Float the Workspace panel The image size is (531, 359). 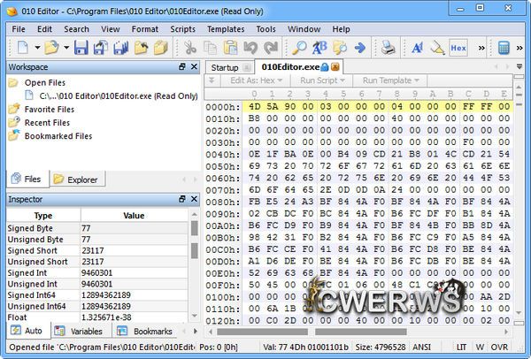point(181,66)
